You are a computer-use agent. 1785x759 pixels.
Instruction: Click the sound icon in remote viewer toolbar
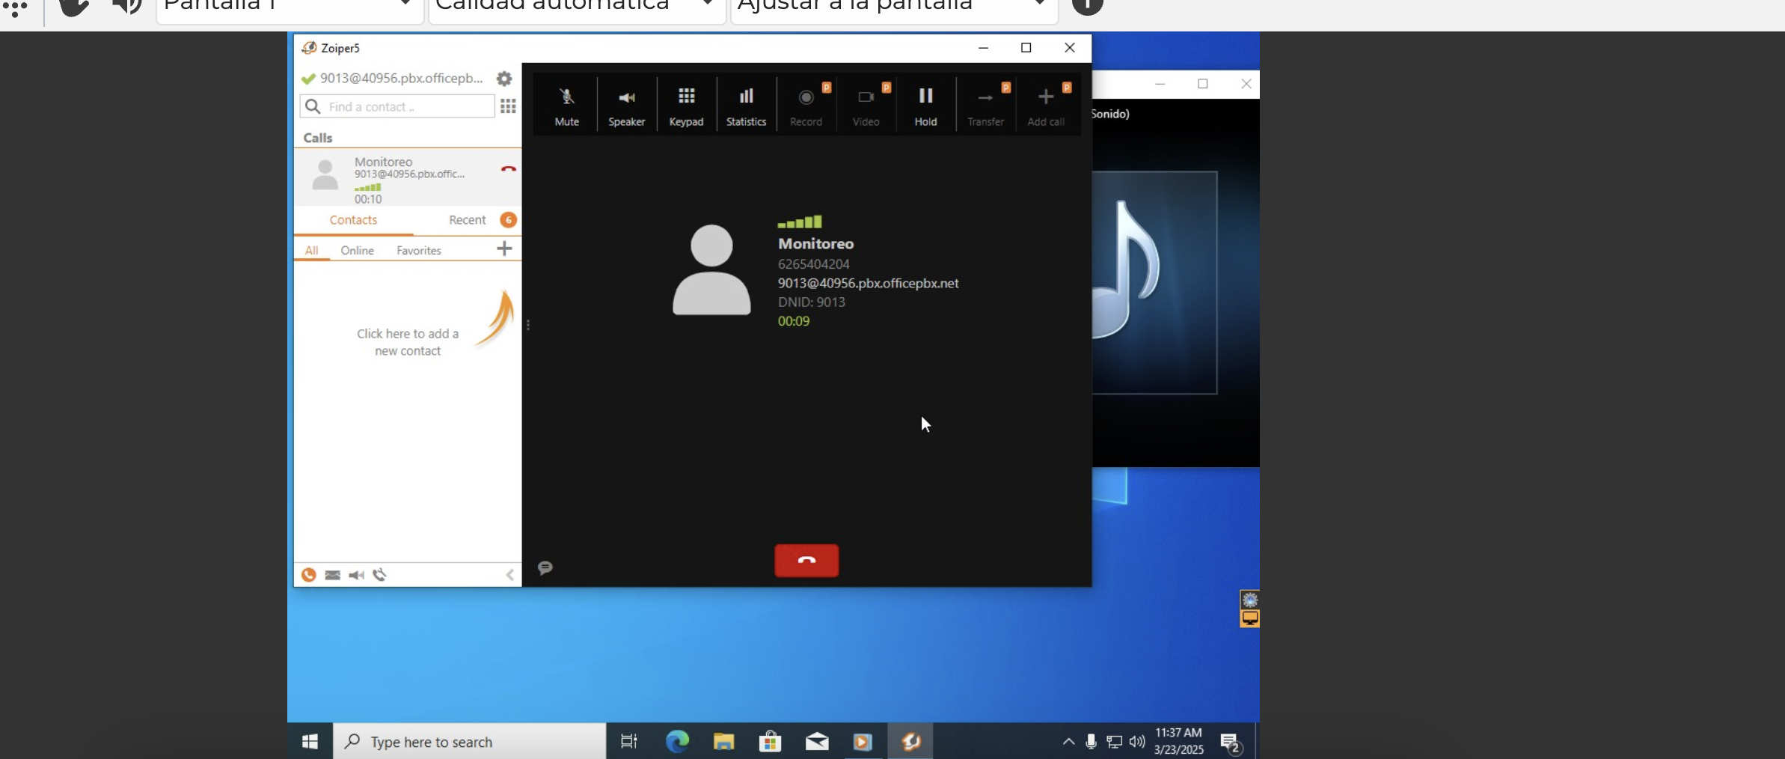pyautogui.click(x=126, y=6)
